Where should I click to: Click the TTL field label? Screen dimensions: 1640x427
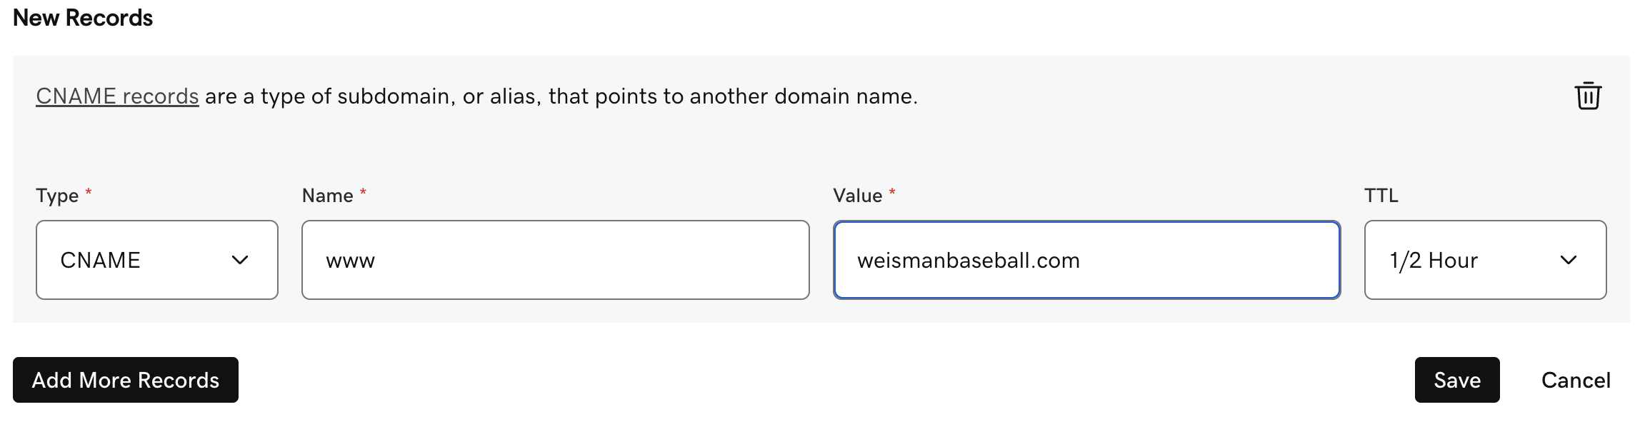[1381, 196]
